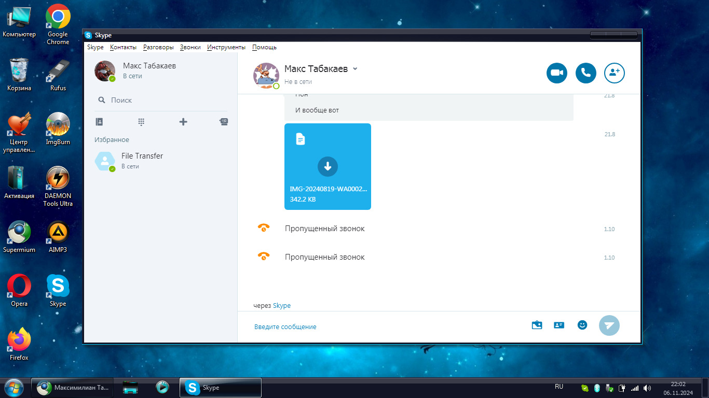The height and width of the screenshot is (398, 709).
Task: Open the bots icon in Skype sidebar
Action: [x=224, y=122]
